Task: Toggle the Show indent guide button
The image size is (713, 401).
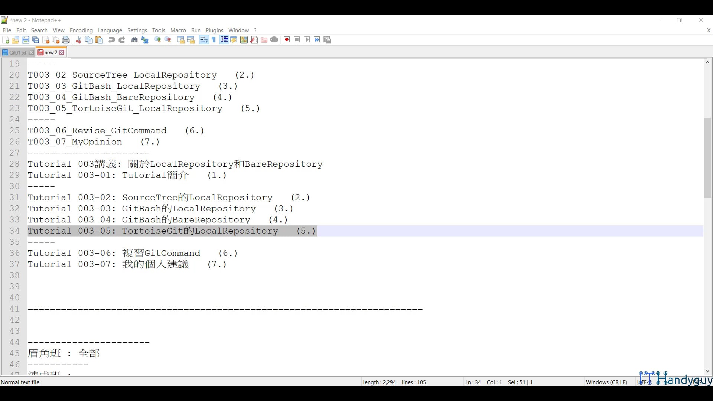Action: [x=224, y=40]
